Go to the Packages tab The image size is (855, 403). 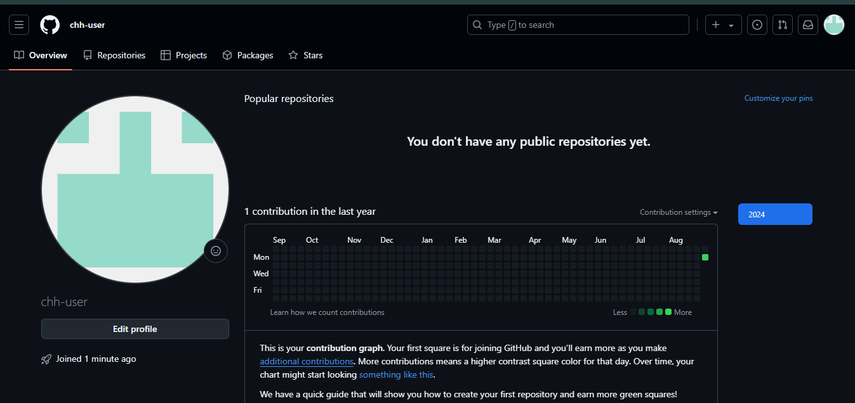point(248,55)
